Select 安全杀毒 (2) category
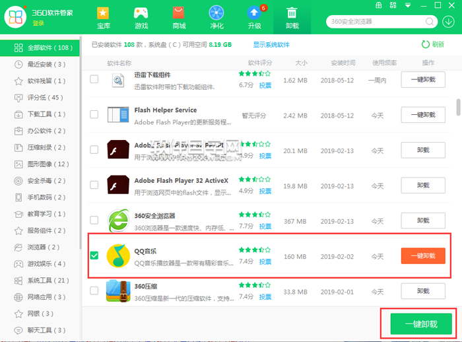Viewport: 462px width, 342px height. (x=40, y=181)
